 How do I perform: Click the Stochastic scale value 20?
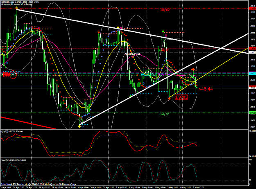pyautogui.click(x=250, y=180)
